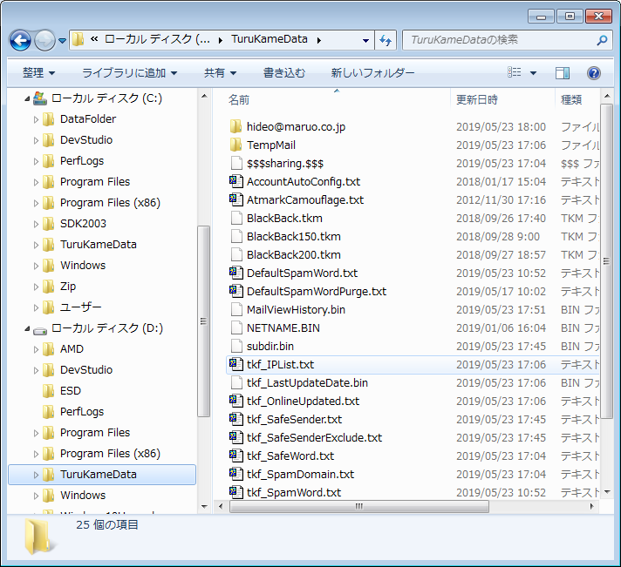
Task: Click the Back navigation arrow button
Action: click(x=20, y=40)
